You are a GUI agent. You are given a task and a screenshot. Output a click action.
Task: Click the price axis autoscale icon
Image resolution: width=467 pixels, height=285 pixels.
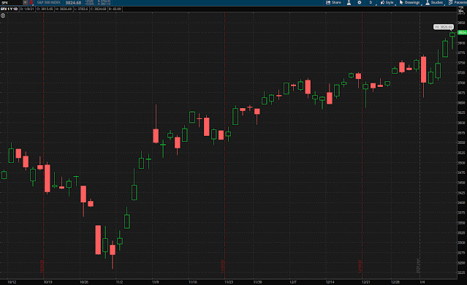(x=461, y=9)
